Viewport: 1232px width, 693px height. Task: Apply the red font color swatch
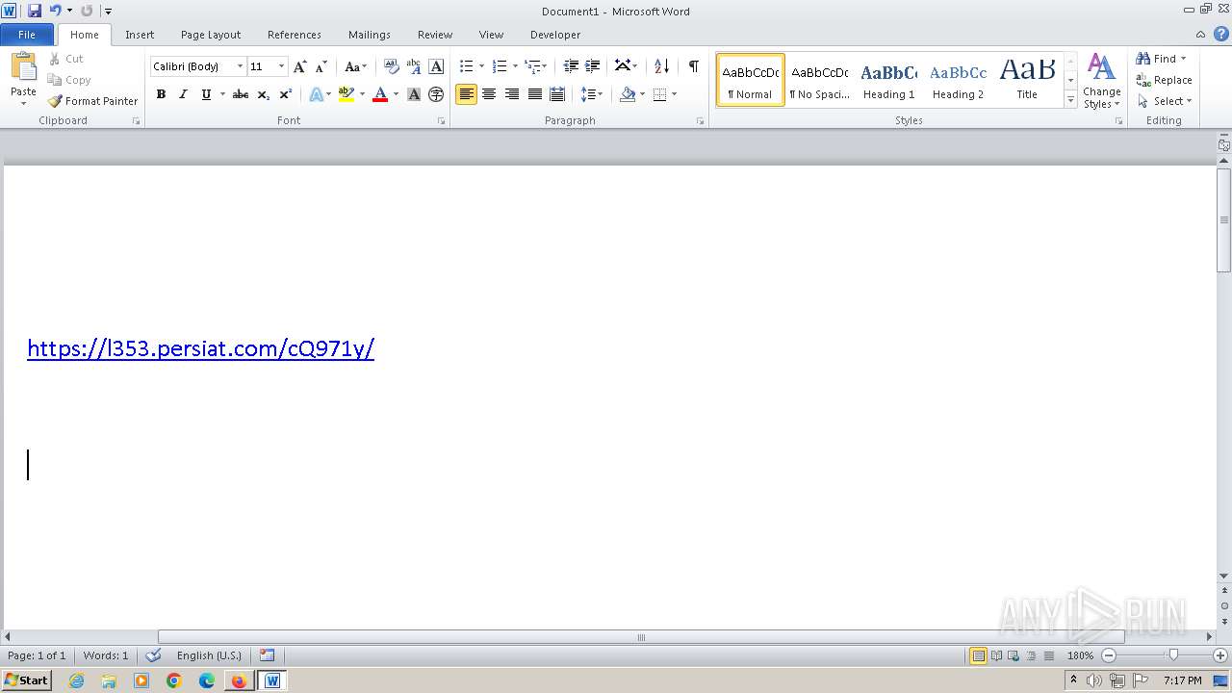(x=380, y=94)
